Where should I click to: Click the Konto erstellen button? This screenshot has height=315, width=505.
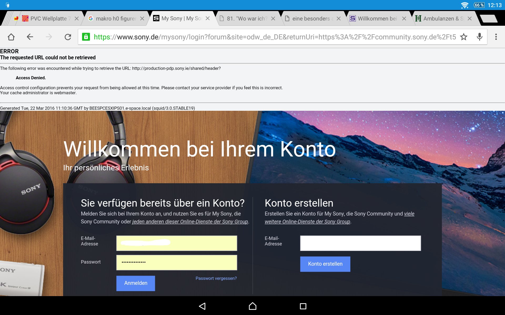325,264
